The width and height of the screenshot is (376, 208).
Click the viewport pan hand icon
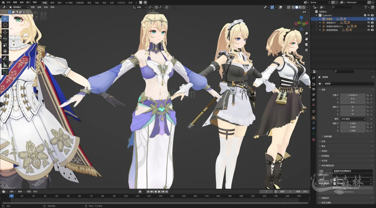(306, 39)
